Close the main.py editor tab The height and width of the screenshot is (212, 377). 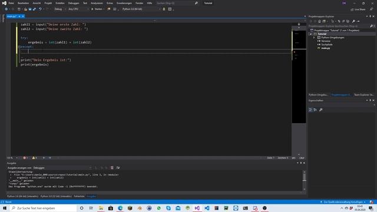click(23, 16)
